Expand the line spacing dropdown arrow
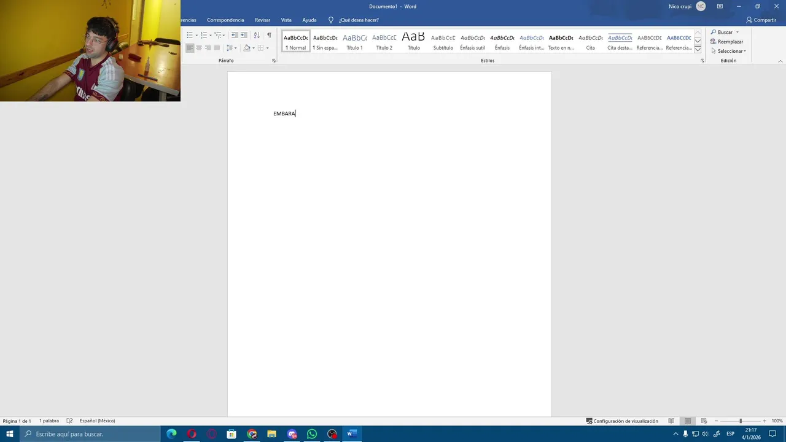786x442 pixels. click(x=236, y=48)
